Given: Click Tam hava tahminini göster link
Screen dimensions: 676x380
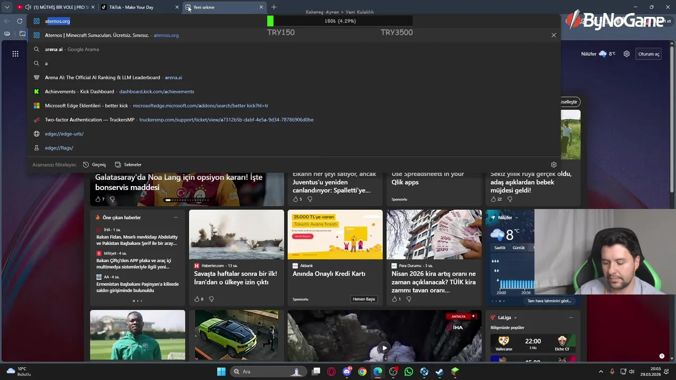Looking at the screenshot, I should click(x=549, y=301).
